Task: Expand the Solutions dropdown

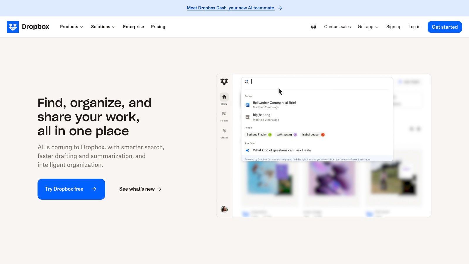Action: tap(103, 27)
